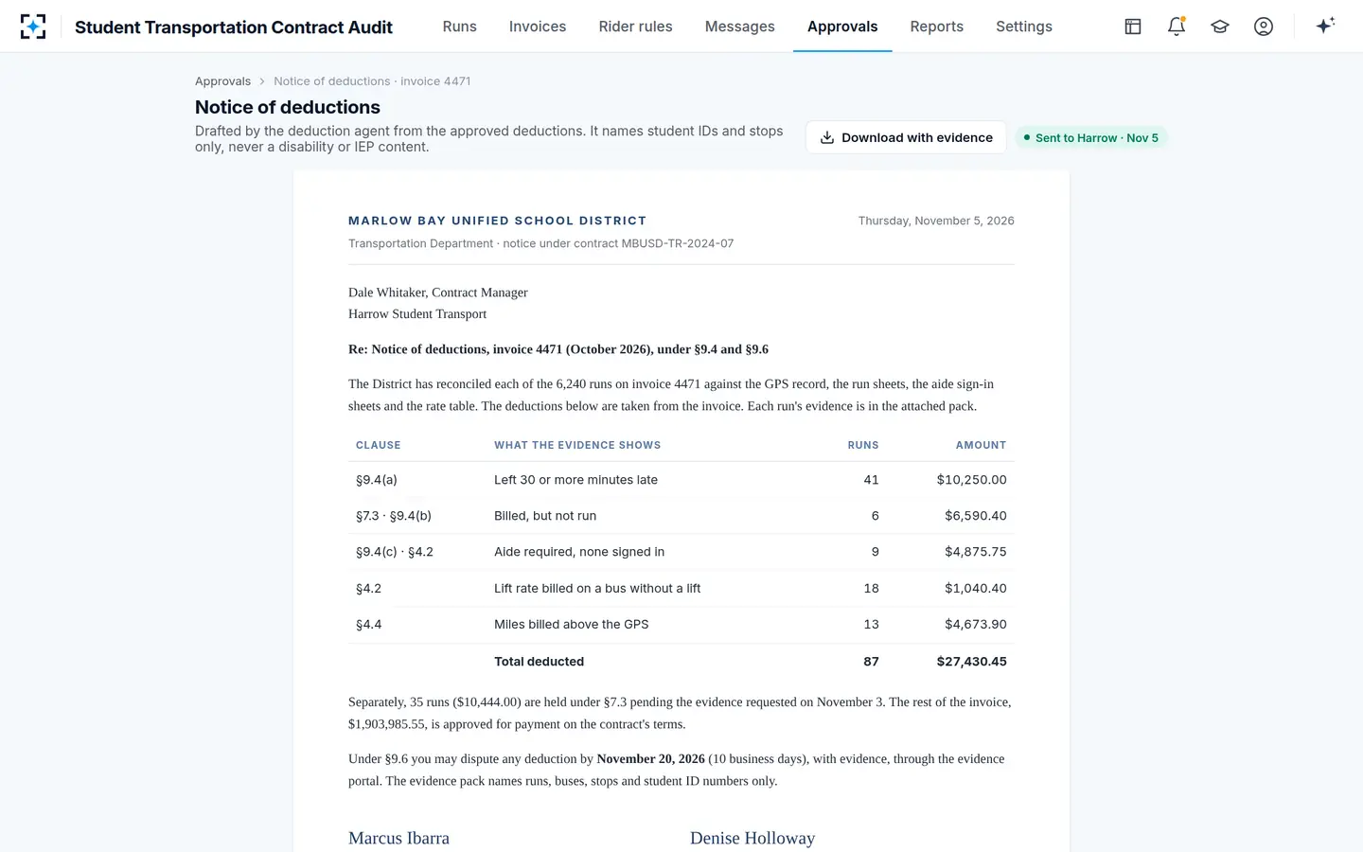
Task: Click breadcrumb 'Notice of deductions · invoice 4471'
Action: tap(372, 81)
